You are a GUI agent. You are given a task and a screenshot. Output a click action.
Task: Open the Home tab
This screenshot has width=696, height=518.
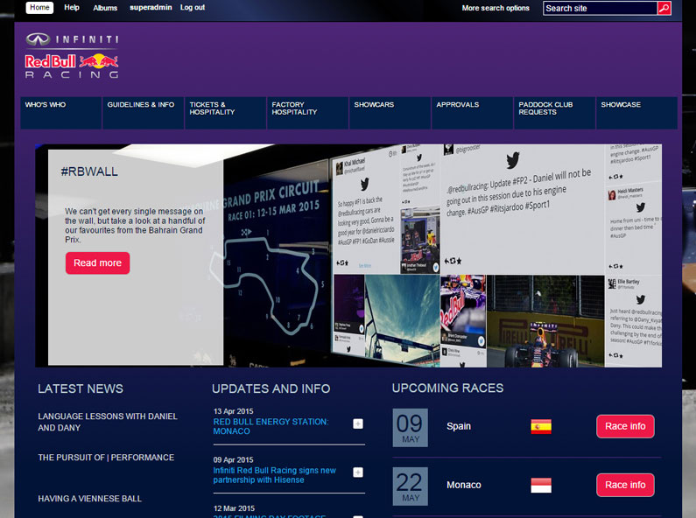point(39,8)
